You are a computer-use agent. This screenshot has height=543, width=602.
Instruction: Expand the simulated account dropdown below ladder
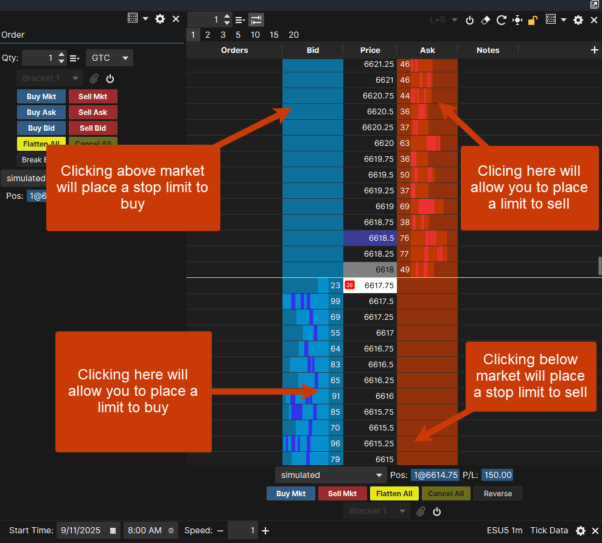(331, 475)
